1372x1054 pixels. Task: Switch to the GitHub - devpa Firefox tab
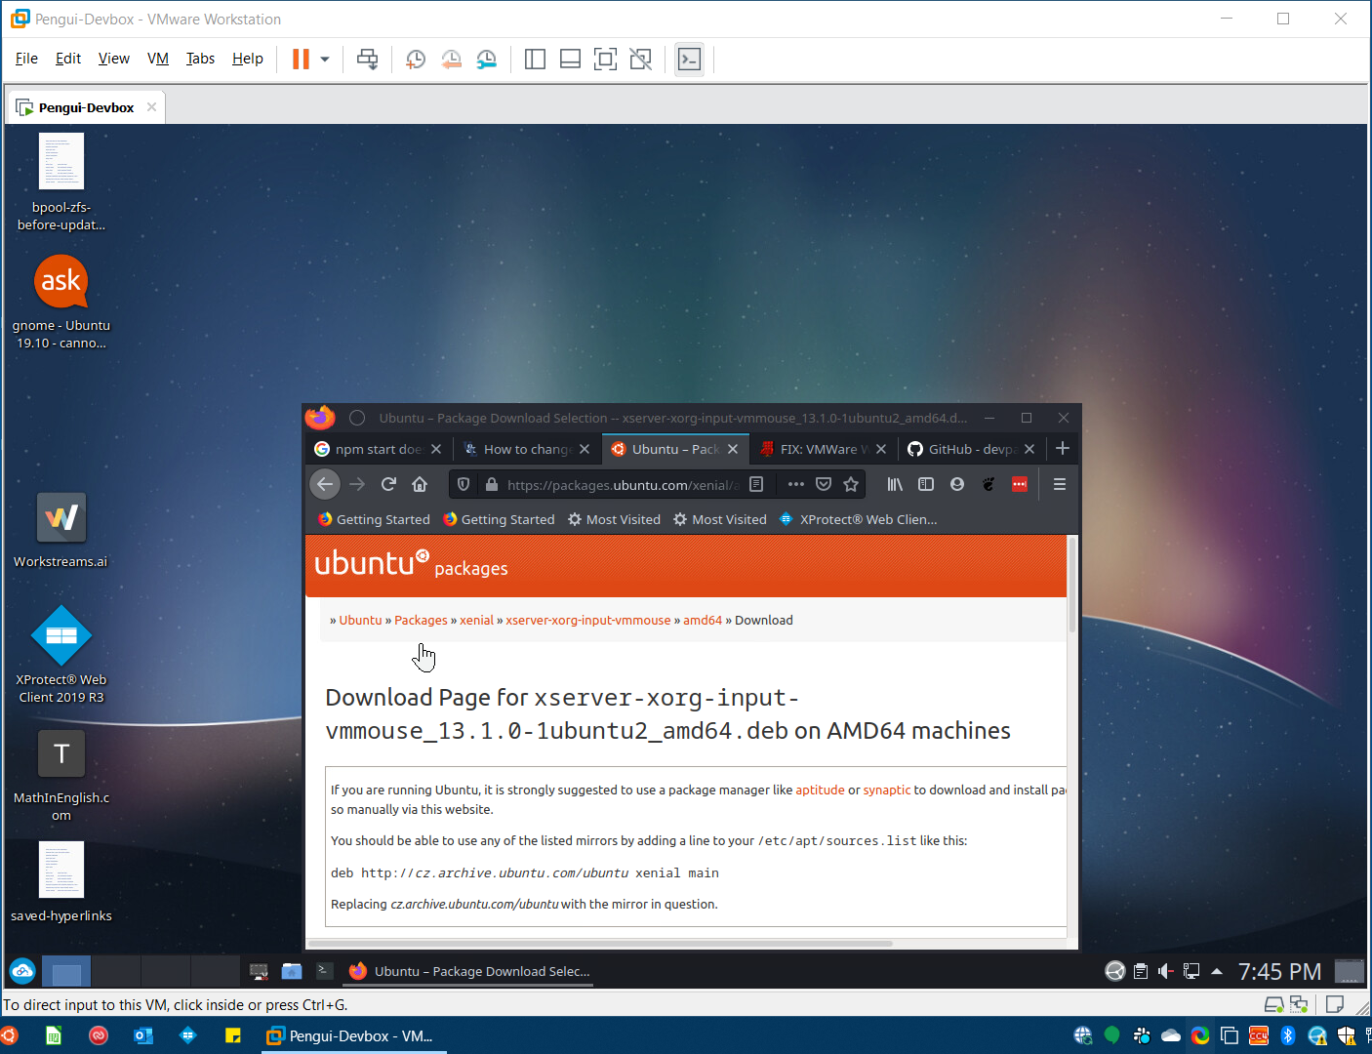tap(971, 449)
